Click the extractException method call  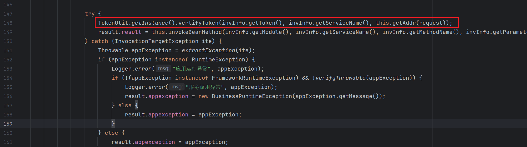coord(208,51)
